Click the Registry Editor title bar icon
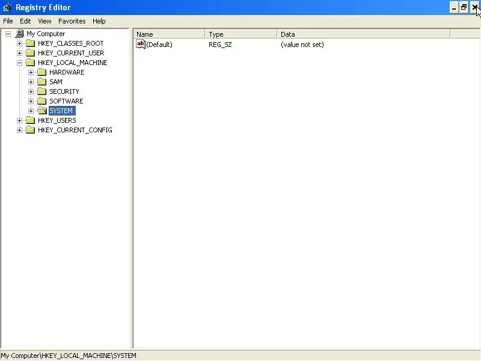Screen dimensions: 481x361 click(x=7, y=7)
